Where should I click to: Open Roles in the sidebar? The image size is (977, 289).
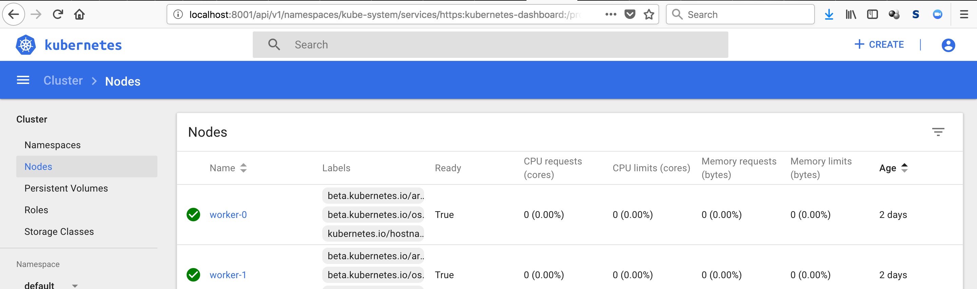tap(36, 210)
